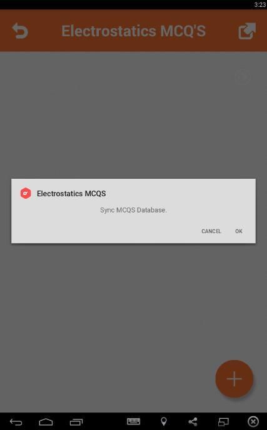Click the screen resize icon in bottom bar
Image resolution: width=267 pixels, height=430 pixels.
(223, 421)
